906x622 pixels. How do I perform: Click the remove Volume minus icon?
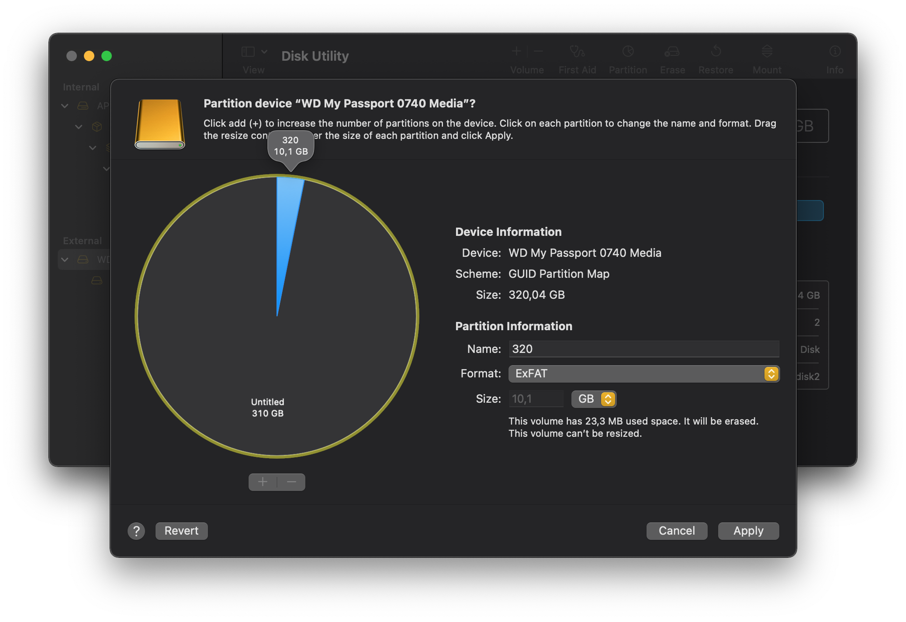click(538, 52)
